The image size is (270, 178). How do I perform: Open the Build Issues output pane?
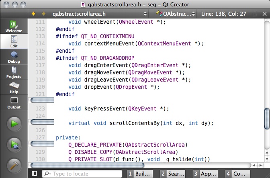[140, 174]
